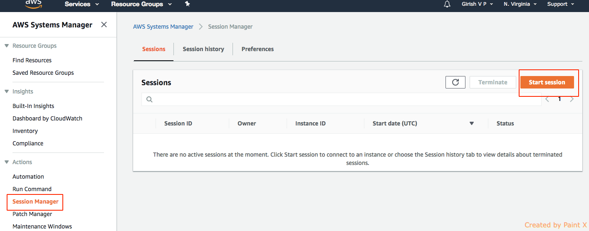
Task: Refresh the sessions list
Action: [x=455, y=82]
